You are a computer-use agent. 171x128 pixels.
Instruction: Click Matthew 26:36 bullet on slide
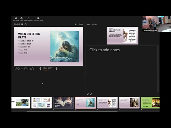coord(25,44)
